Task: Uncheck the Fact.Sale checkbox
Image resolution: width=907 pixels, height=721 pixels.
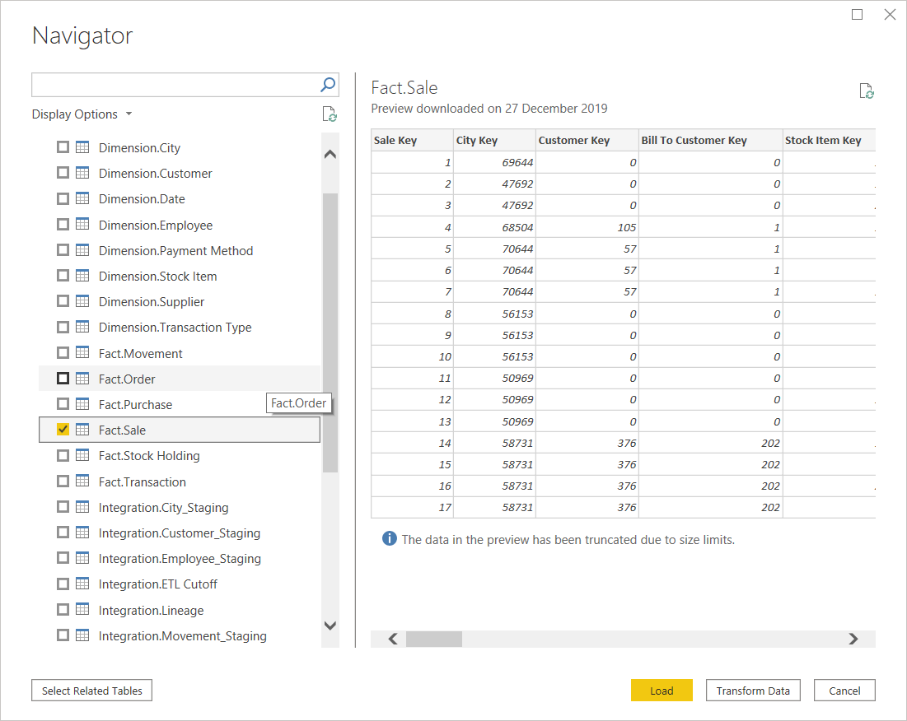Action: point(62,429)
